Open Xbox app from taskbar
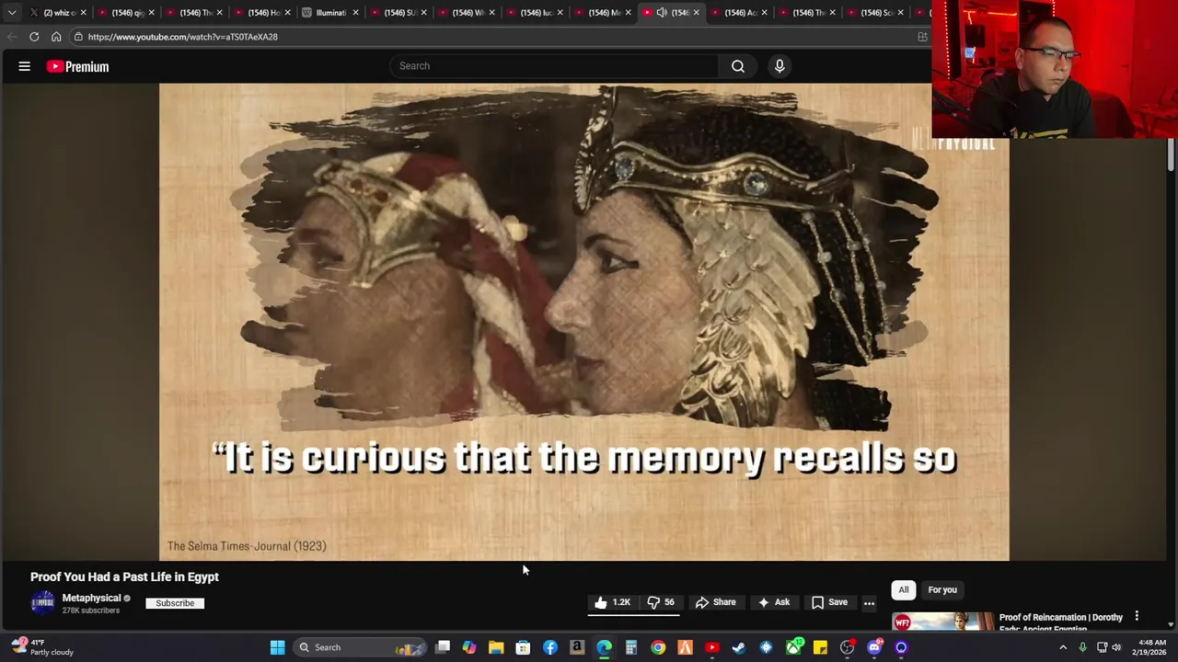This screenshot has width=1178, height=662. coord(793,647)
